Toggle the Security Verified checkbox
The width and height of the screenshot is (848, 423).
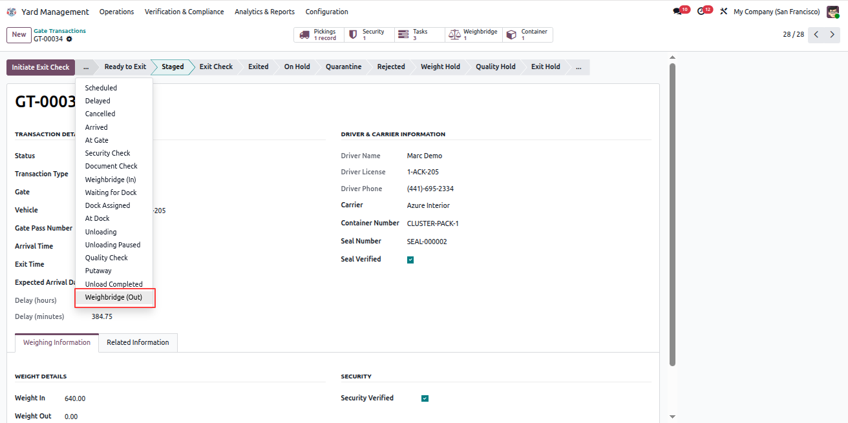click(425, 398)
